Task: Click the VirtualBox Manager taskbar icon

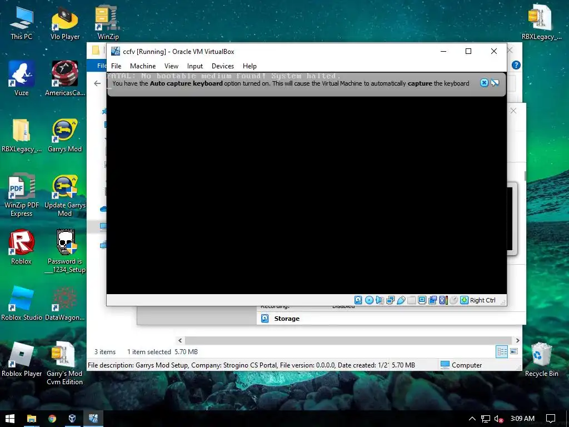Action: (72, 419)
